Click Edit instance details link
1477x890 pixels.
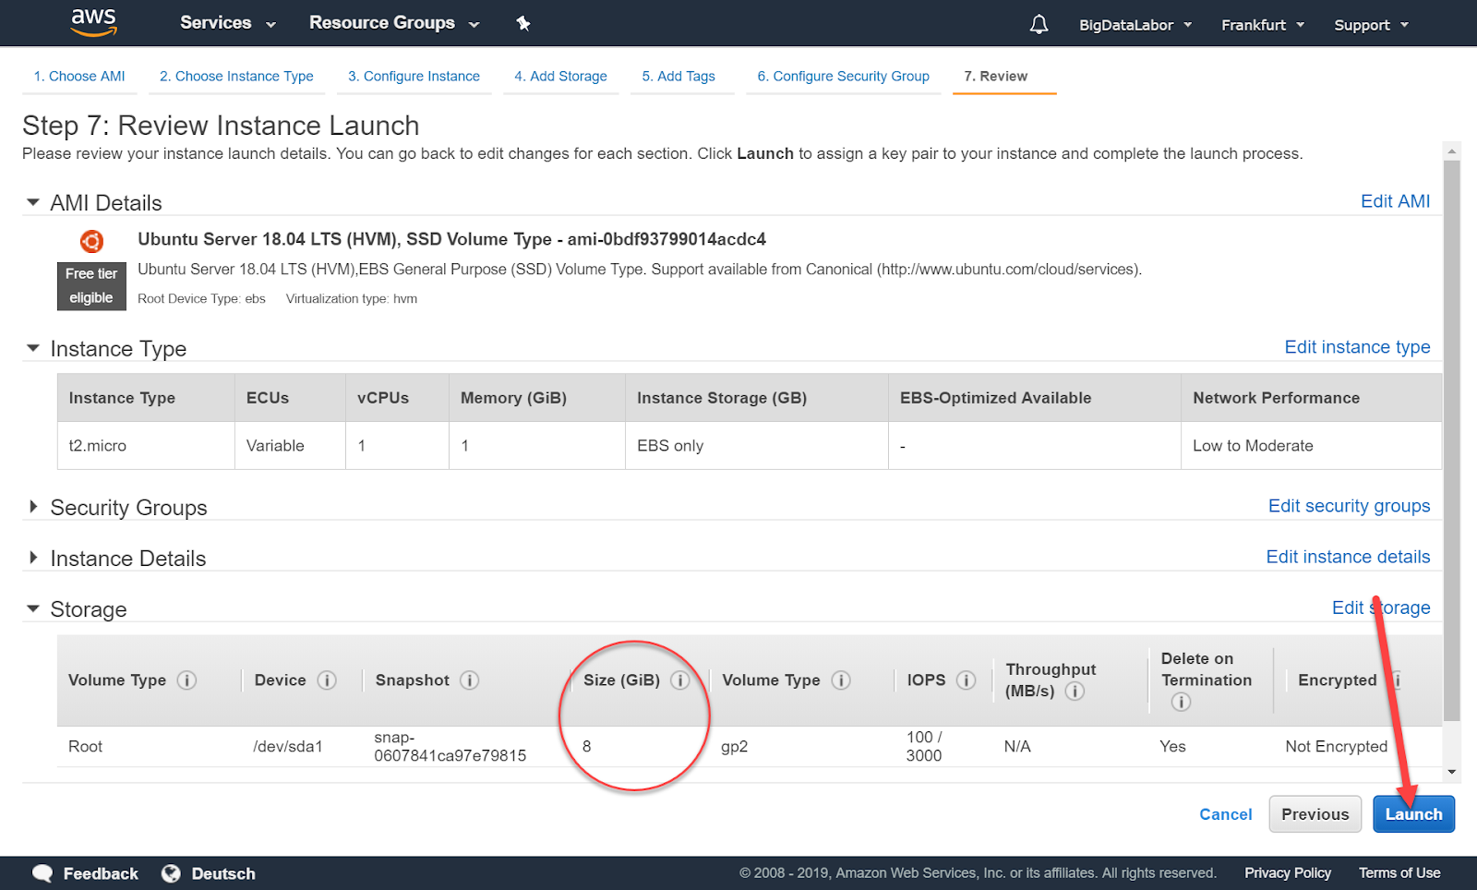[1348, 557]
